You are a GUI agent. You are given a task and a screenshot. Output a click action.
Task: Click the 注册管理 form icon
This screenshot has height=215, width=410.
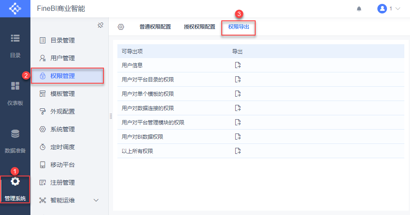coord(43,182)
